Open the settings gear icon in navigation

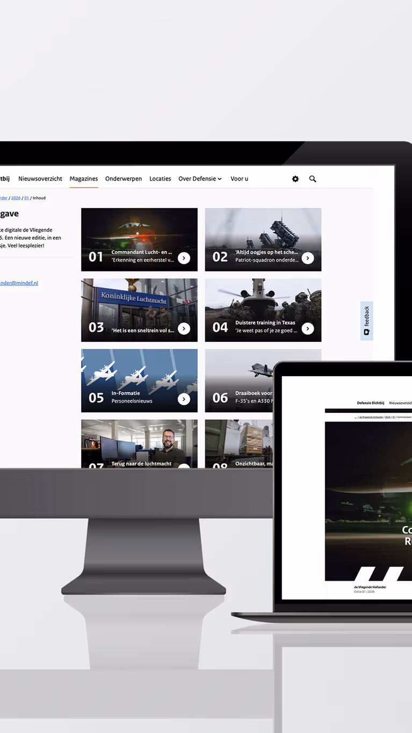click(295, 179)
